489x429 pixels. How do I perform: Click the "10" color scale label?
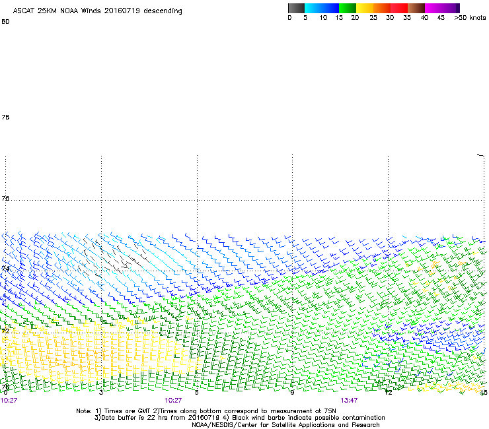[x=323, y=18]
